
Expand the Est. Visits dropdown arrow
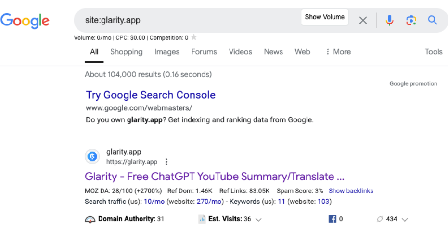pos(259,220)
